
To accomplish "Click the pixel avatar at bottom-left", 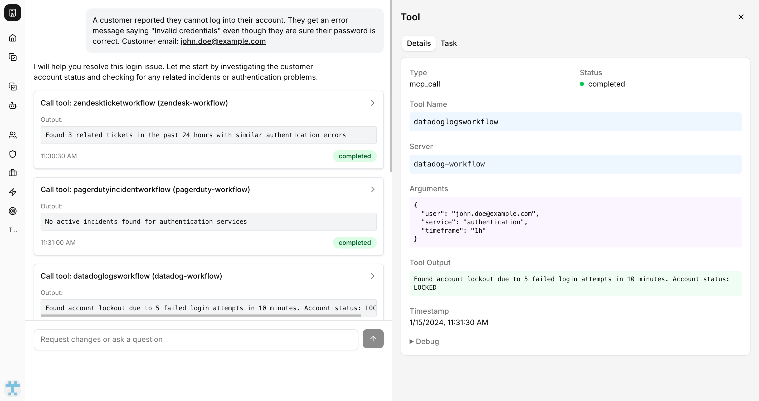I will [x=13, y=388].
